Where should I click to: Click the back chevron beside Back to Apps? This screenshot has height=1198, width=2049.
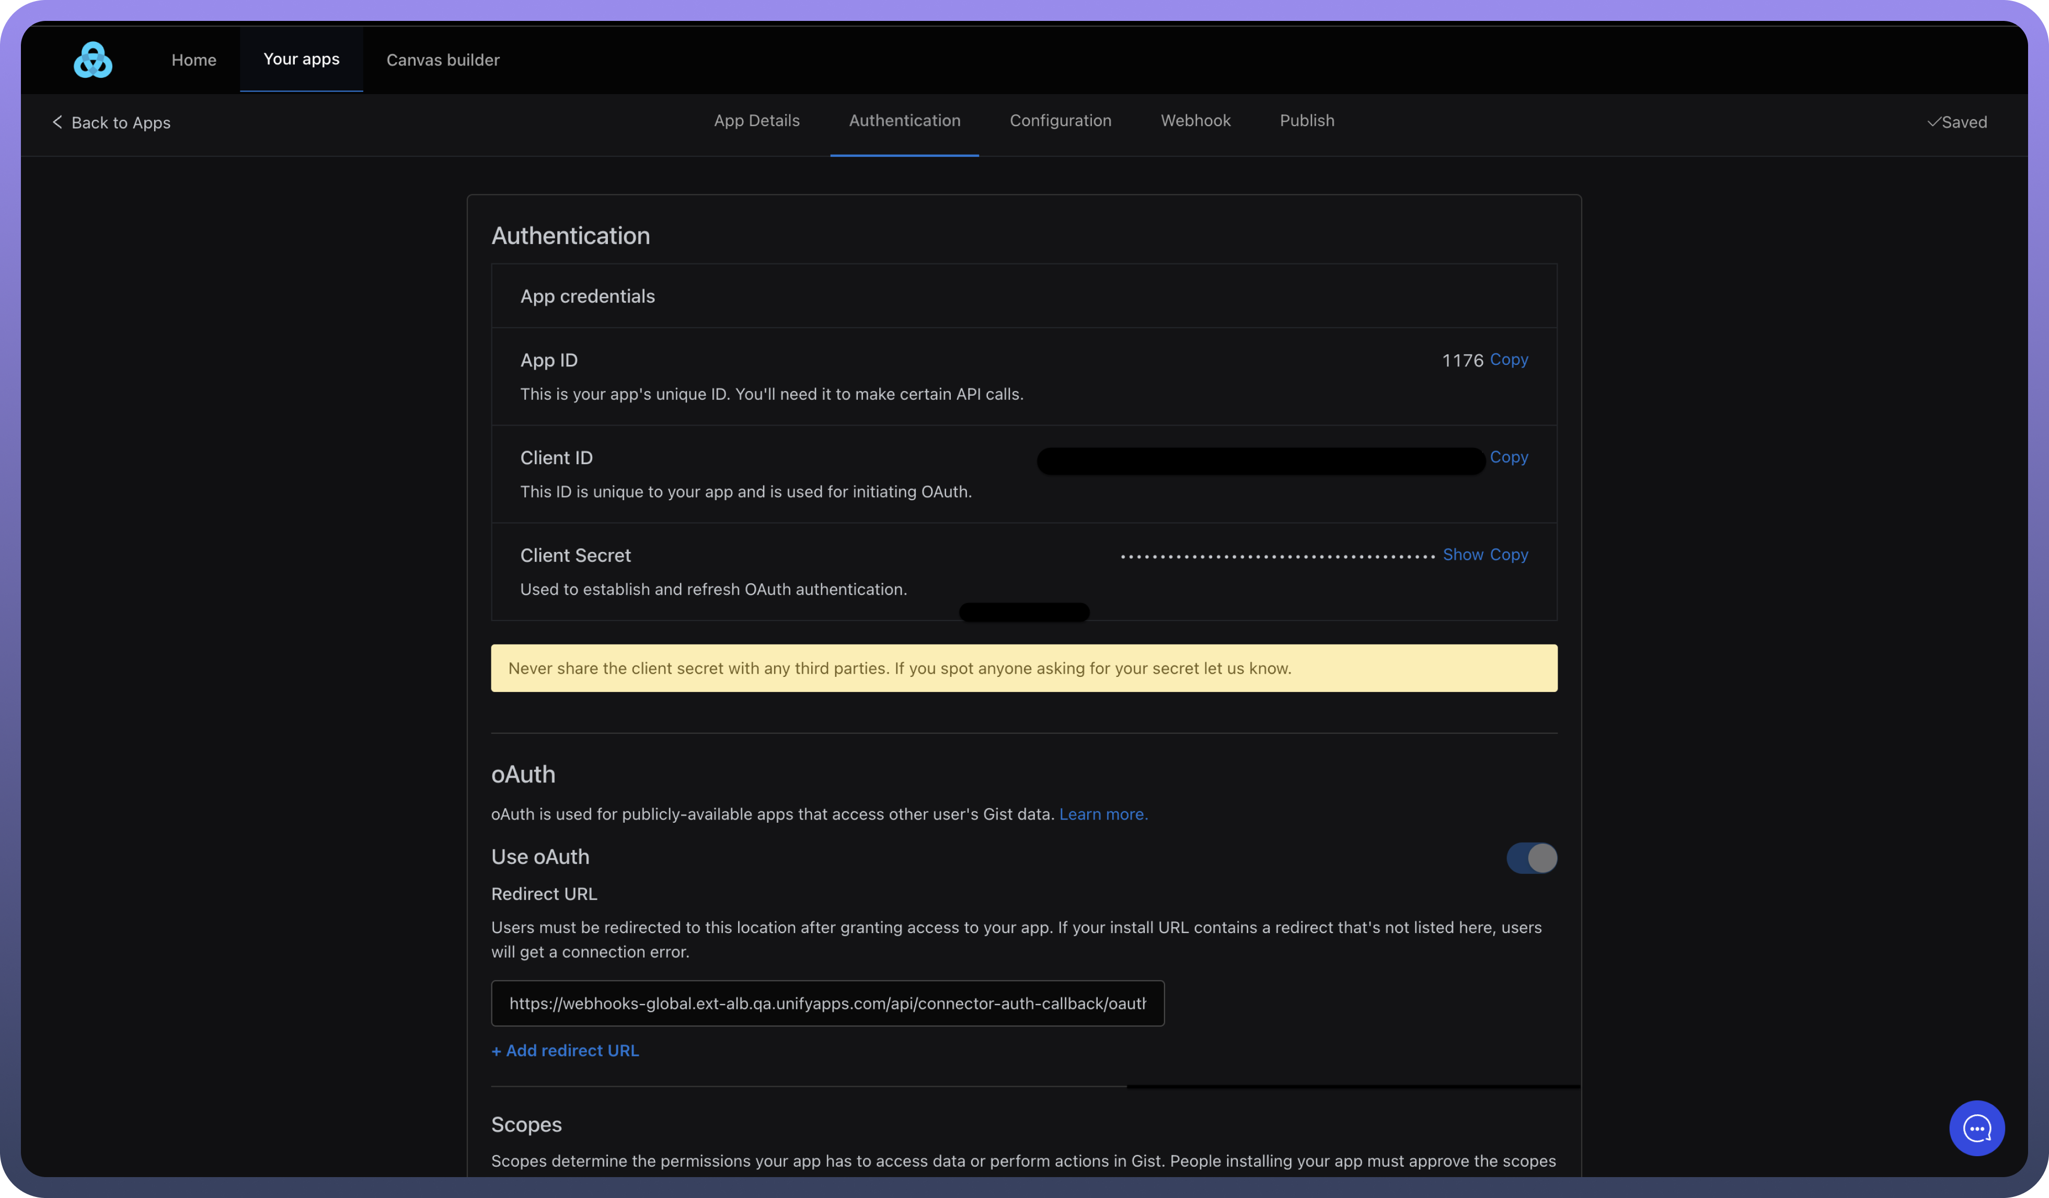(x=57, y=122)
